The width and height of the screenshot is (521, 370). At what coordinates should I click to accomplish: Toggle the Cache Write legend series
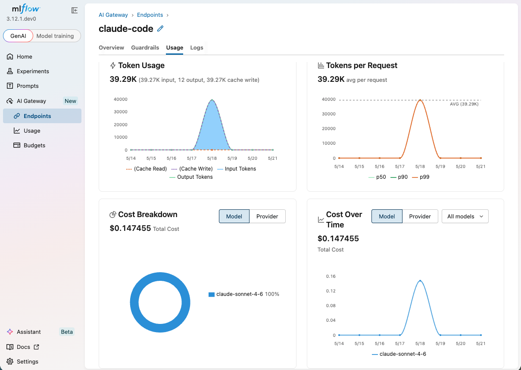pos(192,169)
